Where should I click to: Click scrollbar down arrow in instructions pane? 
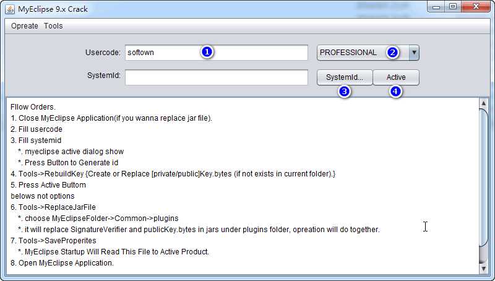pyautogui.click(x=483, y=269)
